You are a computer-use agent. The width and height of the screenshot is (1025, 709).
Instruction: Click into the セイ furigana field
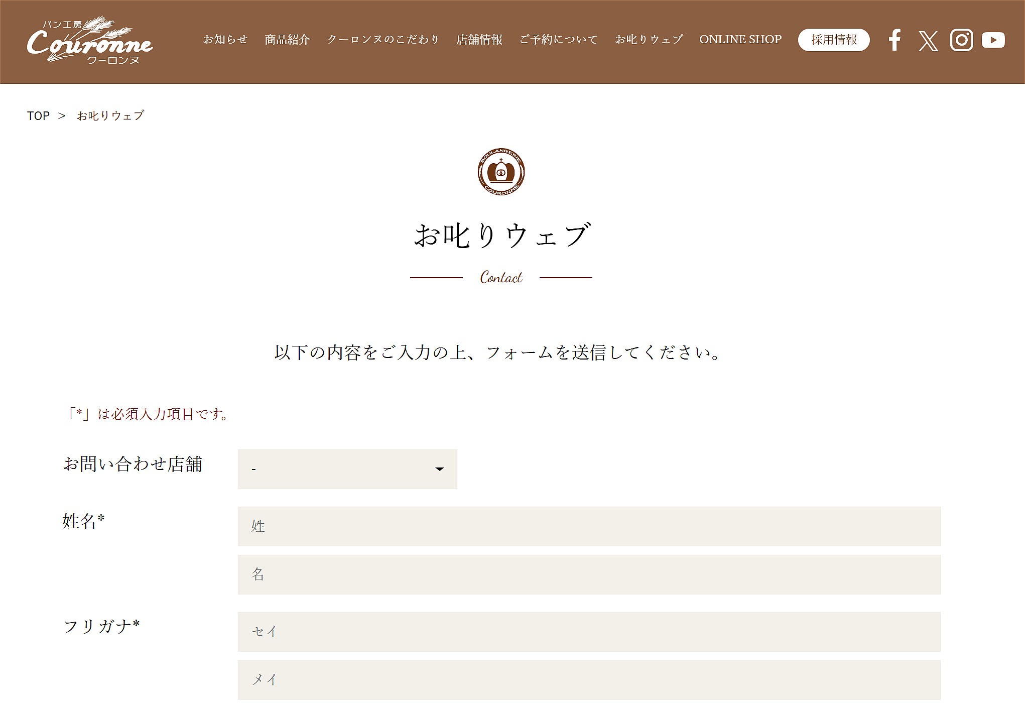(588, 632)
